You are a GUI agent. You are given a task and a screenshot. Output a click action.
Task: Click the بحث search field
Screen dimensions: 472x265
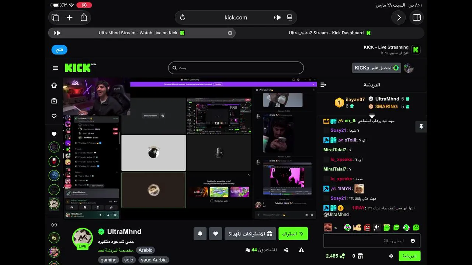tap(236, 68)
